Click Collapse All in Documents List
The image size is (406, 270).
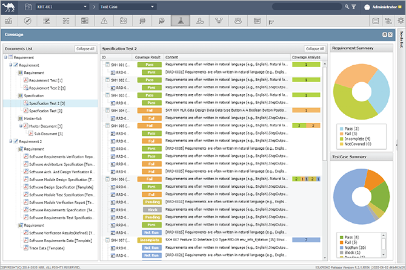coord(85,48)
